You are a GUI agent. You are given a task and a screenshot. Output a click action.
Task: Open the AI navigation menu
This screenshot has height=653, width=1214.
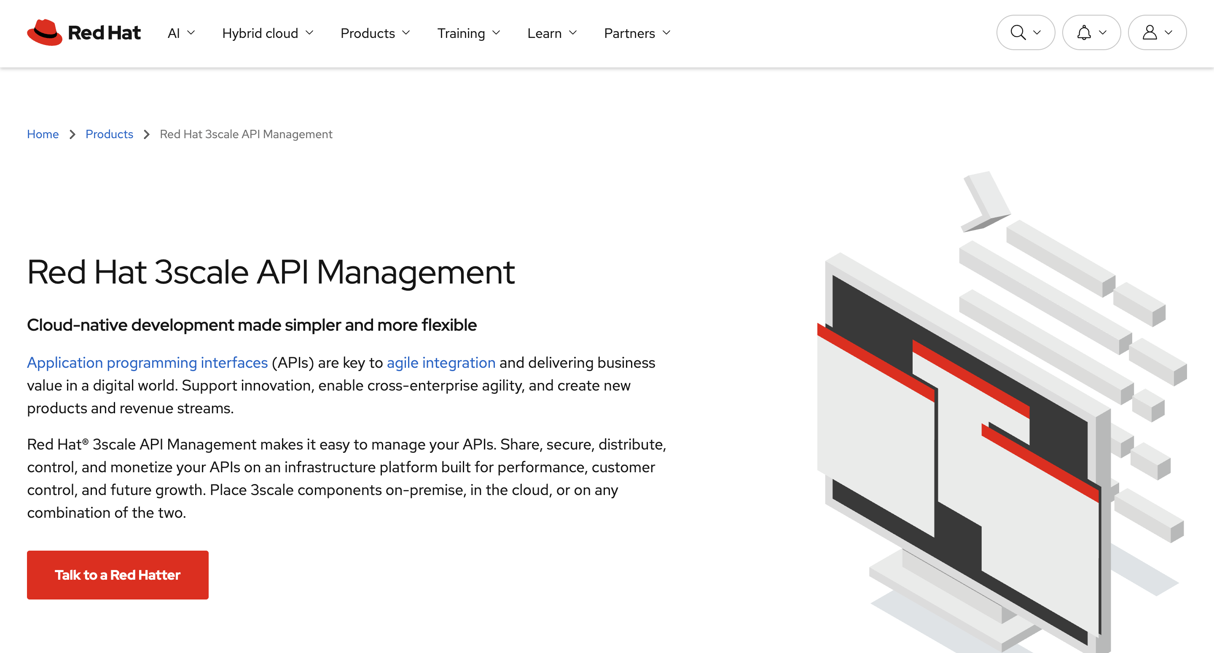click(x=181, y=33)
